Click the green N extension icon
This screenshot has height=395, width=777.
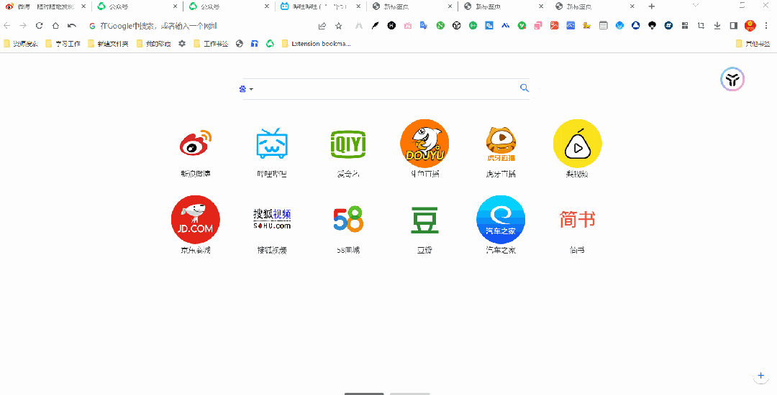tap(440, 26)
